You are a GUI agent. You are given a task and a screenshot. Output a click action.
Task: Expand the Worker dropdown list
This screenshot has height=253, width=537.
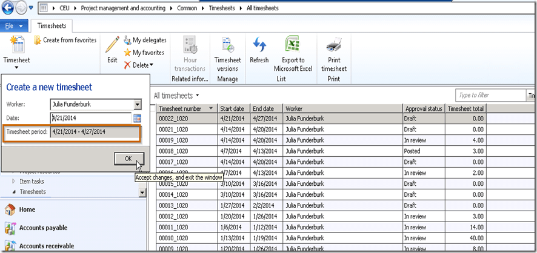tap(137, 105)
